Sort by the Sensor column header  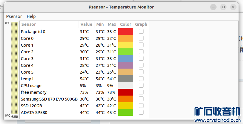(x=29, y=24)
